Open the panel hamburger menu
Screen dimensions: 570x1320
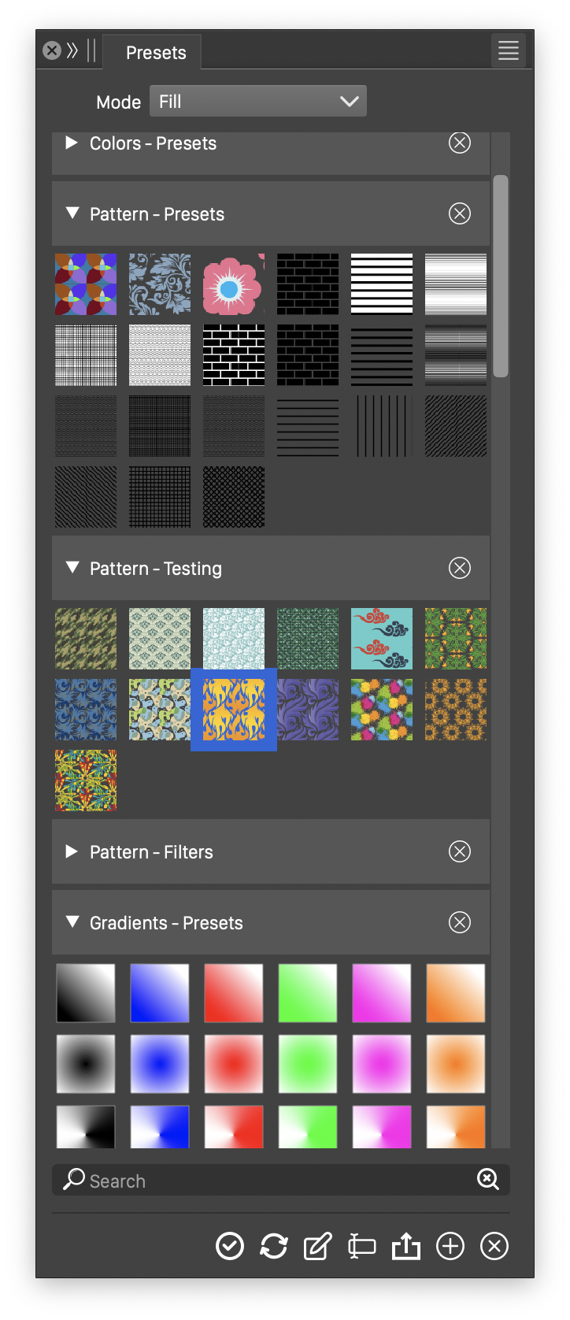click(x=509, y=51)
